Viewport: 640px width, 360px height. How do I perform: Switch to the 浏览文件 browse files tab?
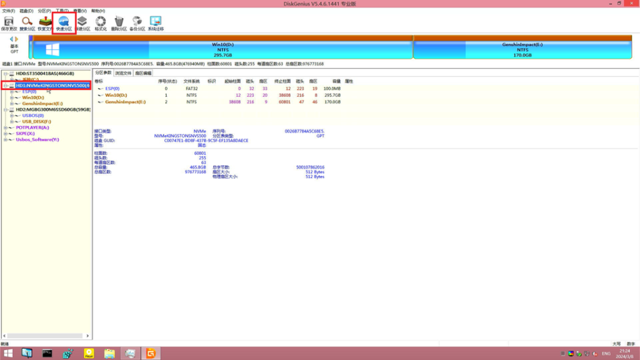pos(123,73)
